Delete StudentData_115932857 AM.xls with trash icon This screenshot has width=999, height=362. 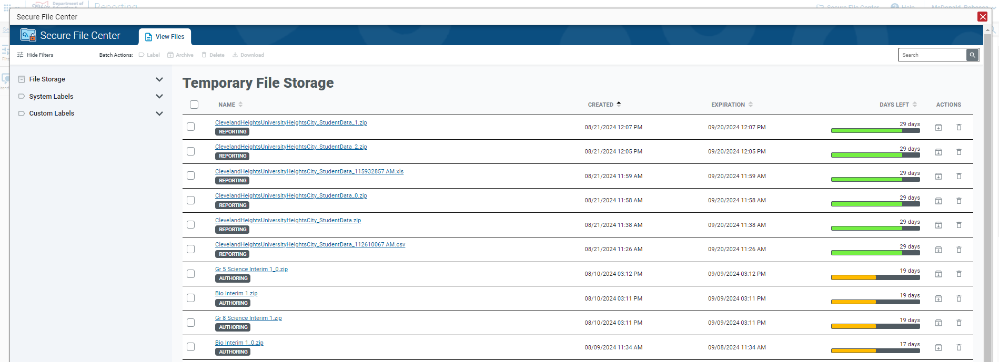pyautogui.click(x=959, y=177)
